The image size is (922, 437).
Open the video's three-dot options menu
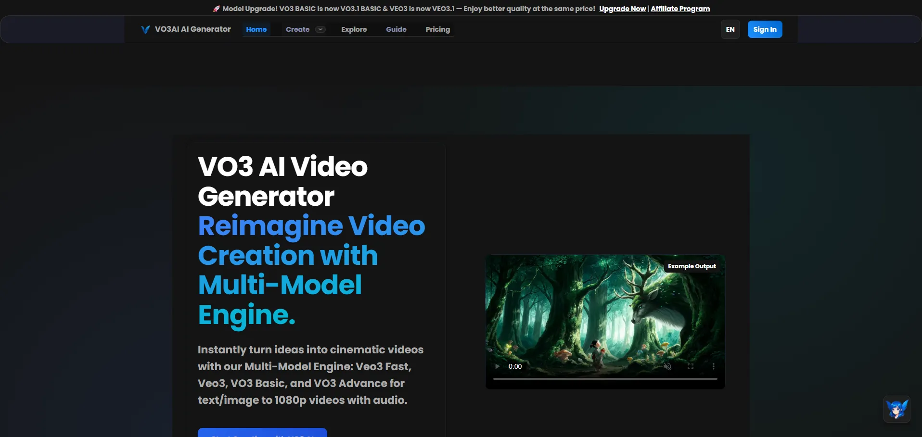point(713,366)
